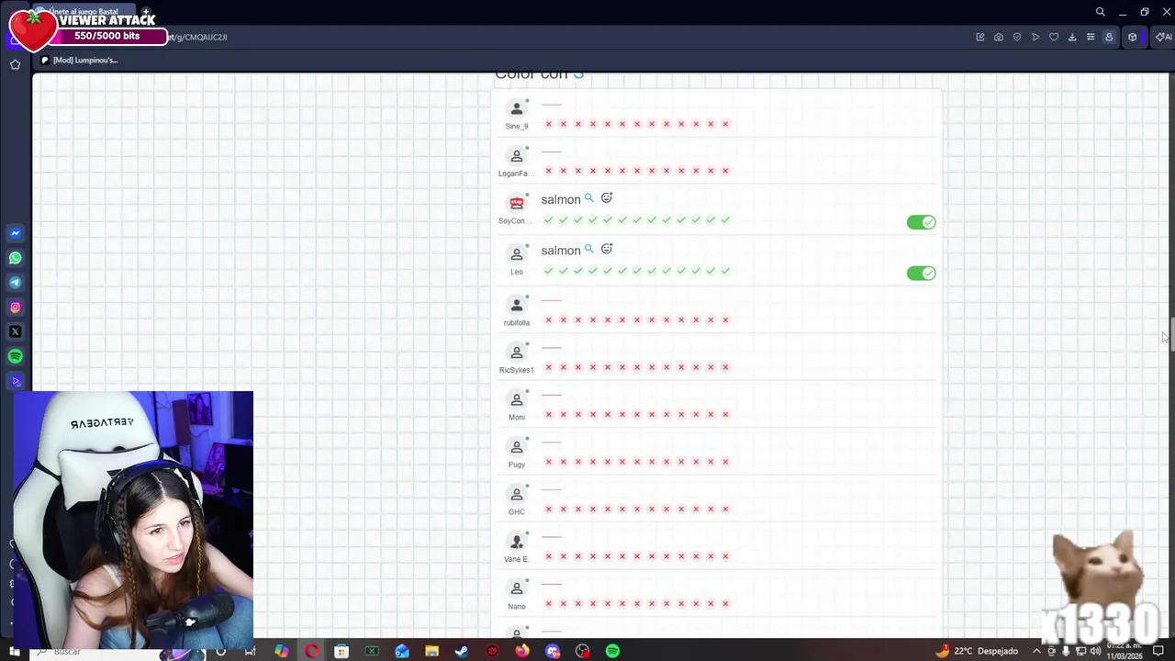Open browser tab search magnifier

(1100, 12)
